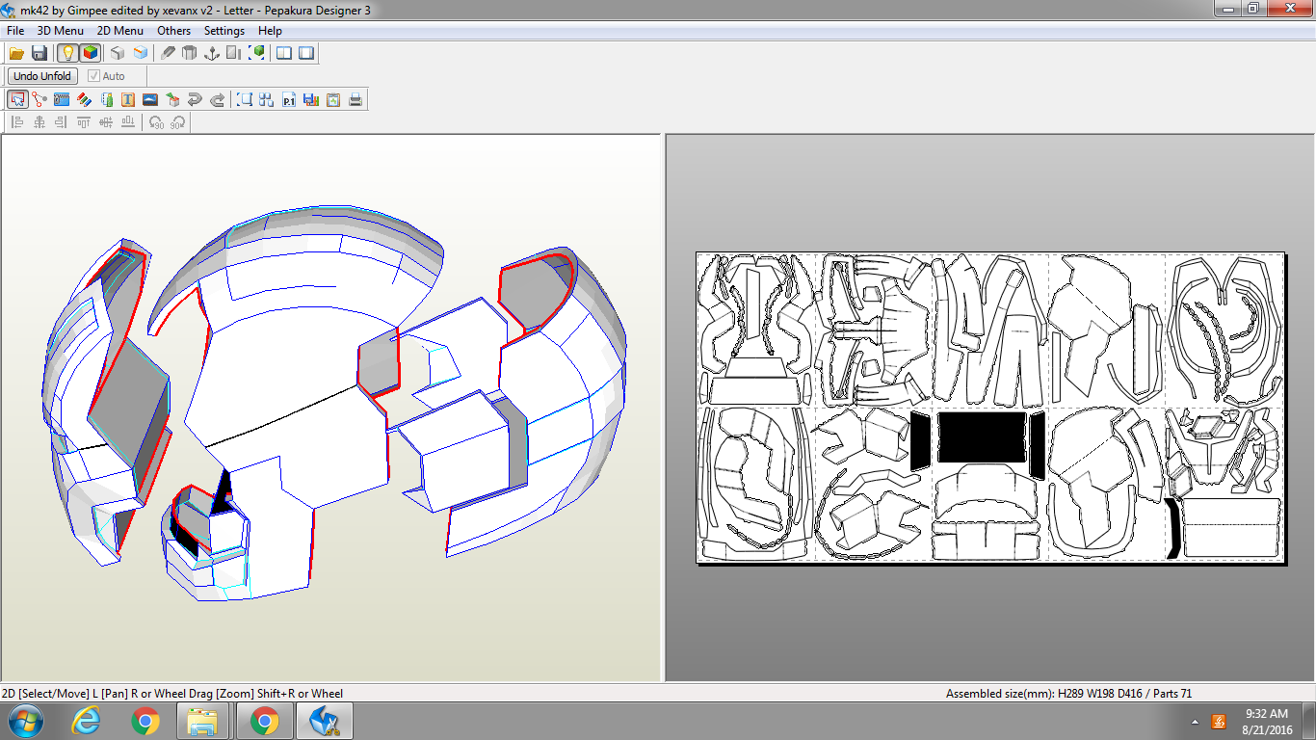Select the grey knife edge-cutting tool icon

tap(169, 53)
